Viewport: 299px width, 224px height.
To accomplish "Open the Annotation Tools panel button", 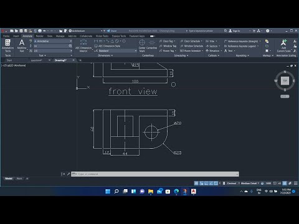I will point(7,45).
